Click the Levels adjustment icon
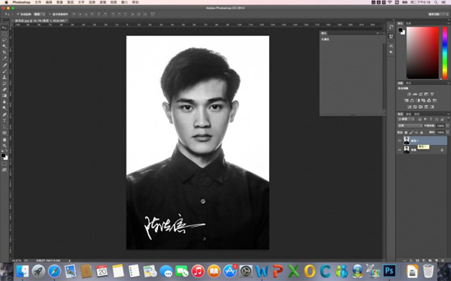 pyautogui.click(x=415, y=94)
